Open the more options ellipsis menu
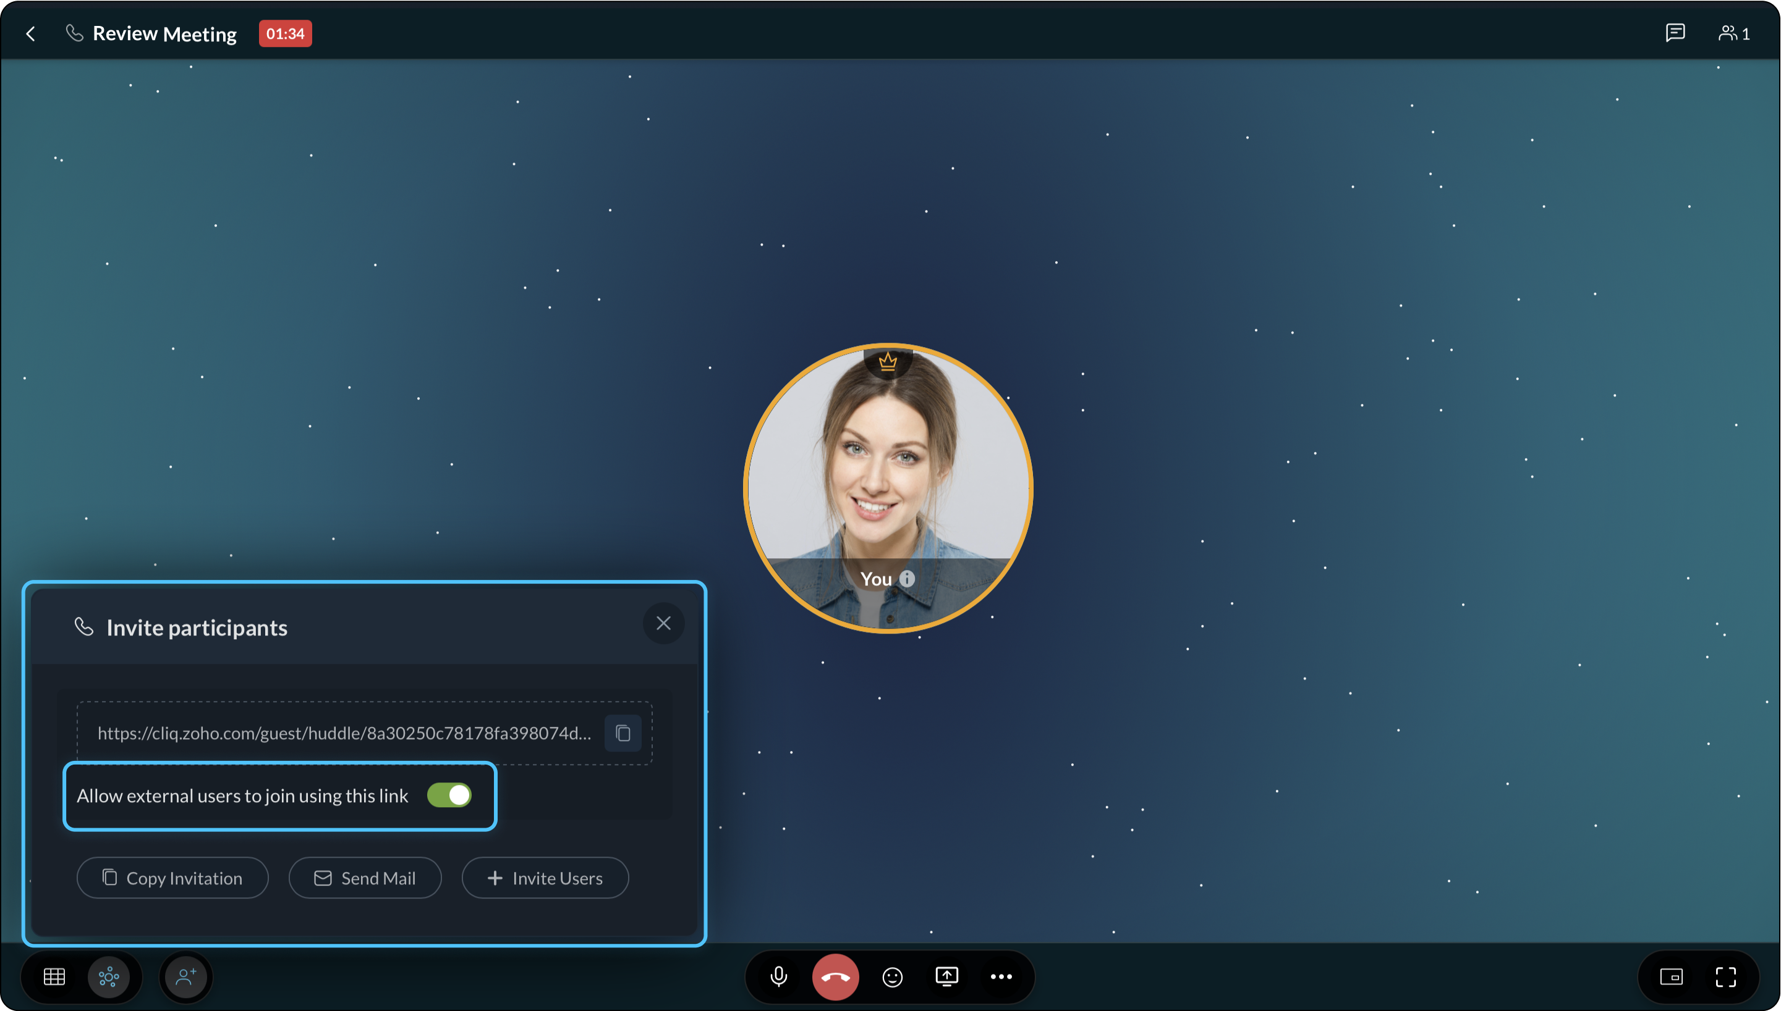Screen dimensions: 1781x1011 point(1001,977)
